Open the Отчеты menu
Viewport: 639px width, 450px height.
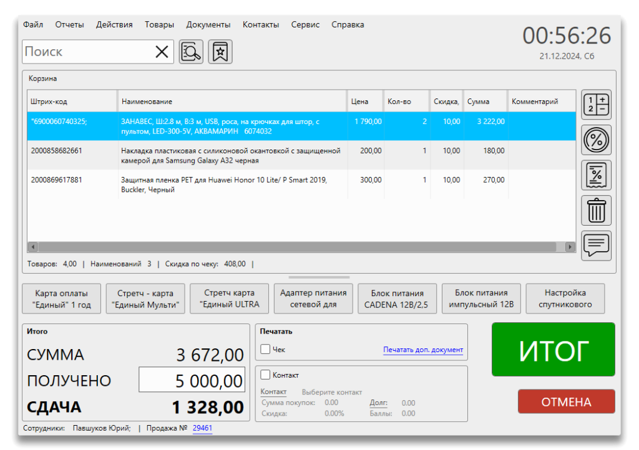(x=69, y=24)
